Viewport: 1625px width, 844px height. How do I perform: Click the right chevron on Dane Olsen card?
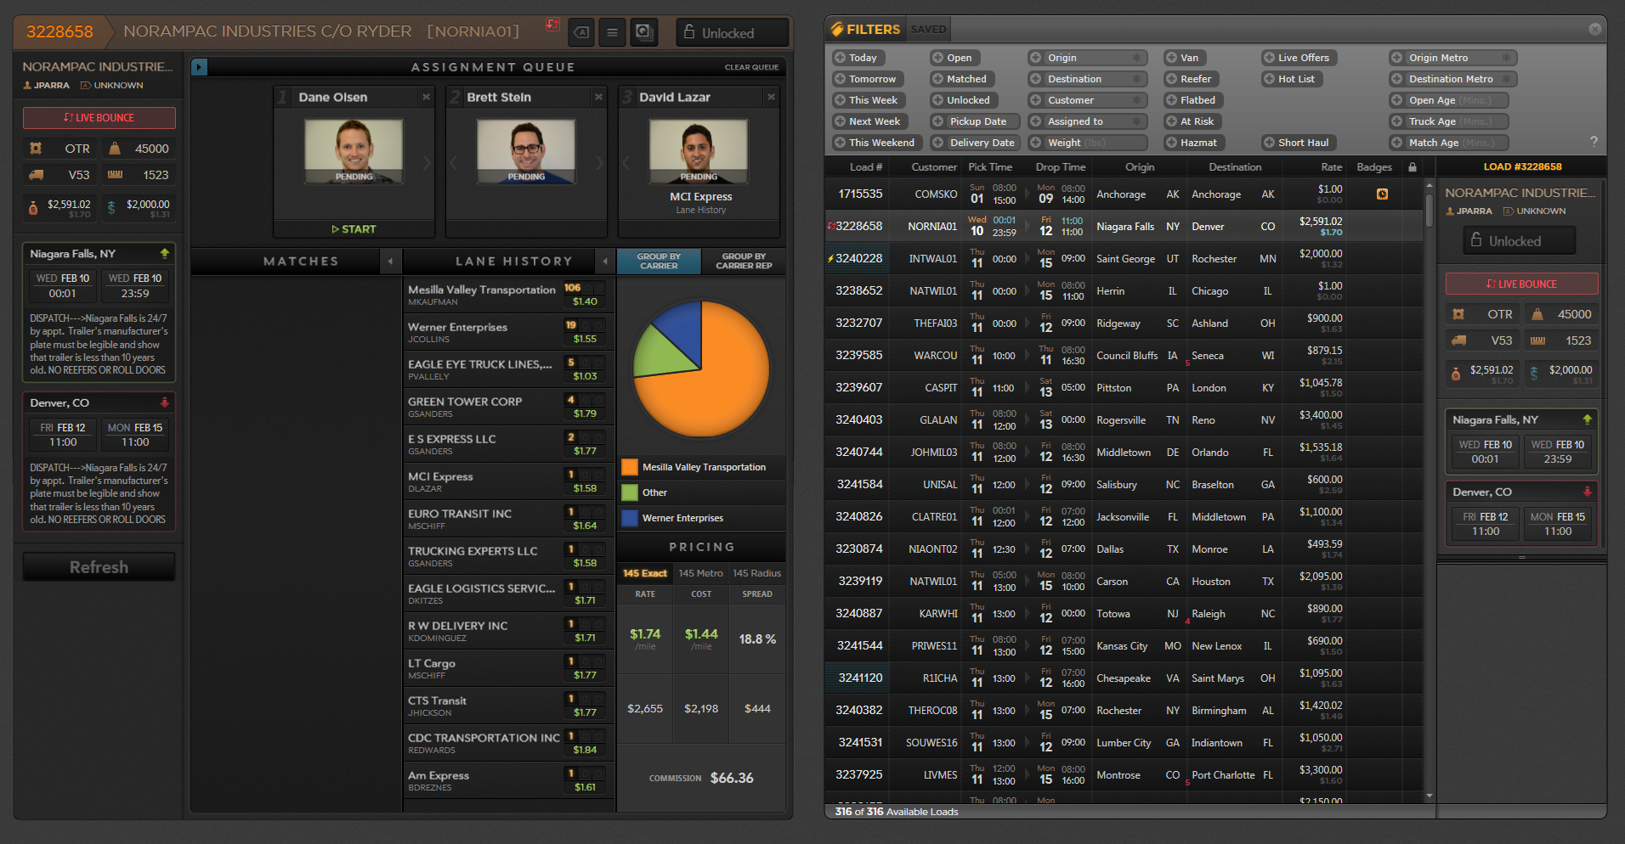click(427, 162)
